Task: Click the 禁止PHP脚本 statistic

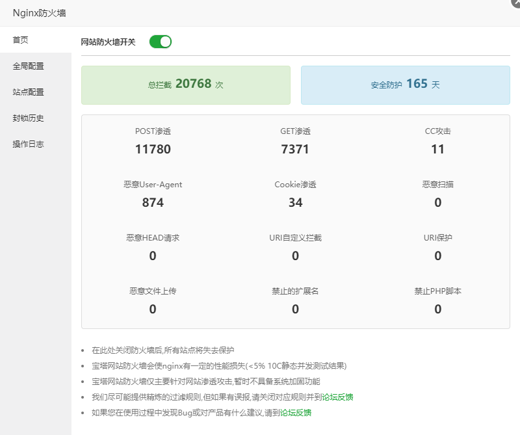Action: click(x=437, y=302)
